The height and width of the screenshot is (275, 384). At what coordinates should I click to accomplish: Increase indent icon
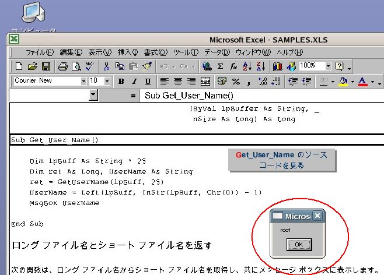[306, 81]
